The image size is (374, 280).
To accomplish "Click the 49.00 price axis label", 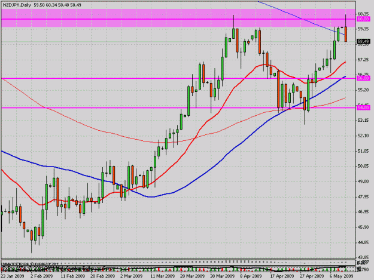I will (x=363, y=181).
